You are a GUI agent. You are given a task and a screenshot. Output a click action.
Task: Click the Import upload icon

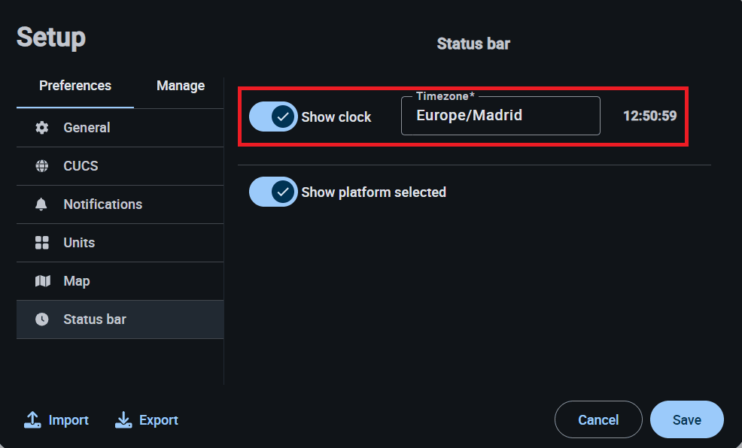pos(32,420)
